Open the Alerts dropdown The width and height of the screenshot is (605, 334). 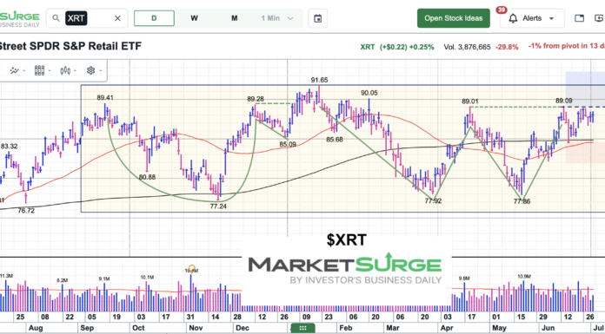[532, 18]
